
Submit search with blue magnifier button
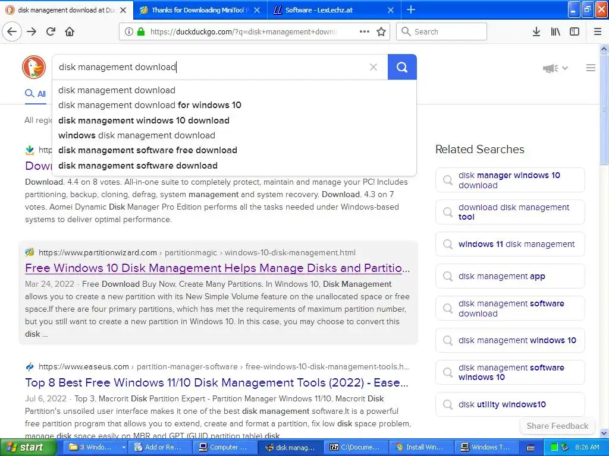tap(402, 67)
